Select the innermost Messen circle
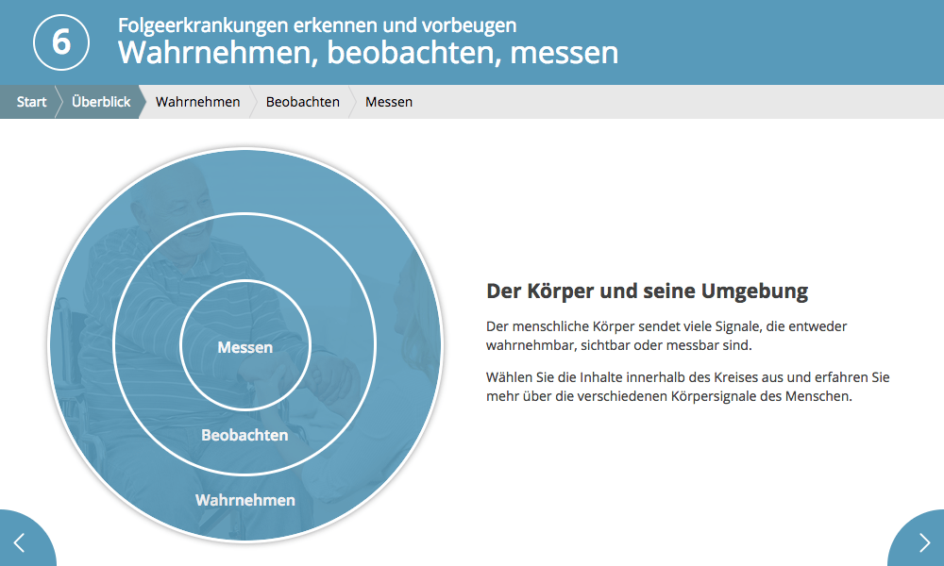944x566 pixels. [x=244, y=347]
